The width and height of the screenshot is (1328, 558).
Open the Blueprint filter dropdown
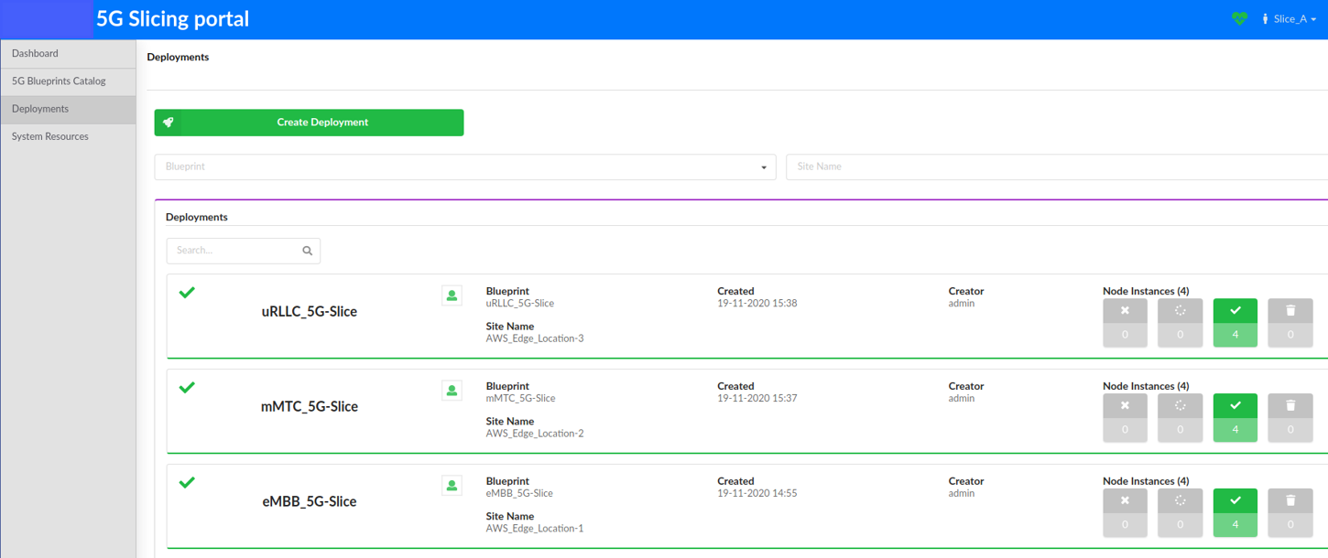click(x=465, y=167)
